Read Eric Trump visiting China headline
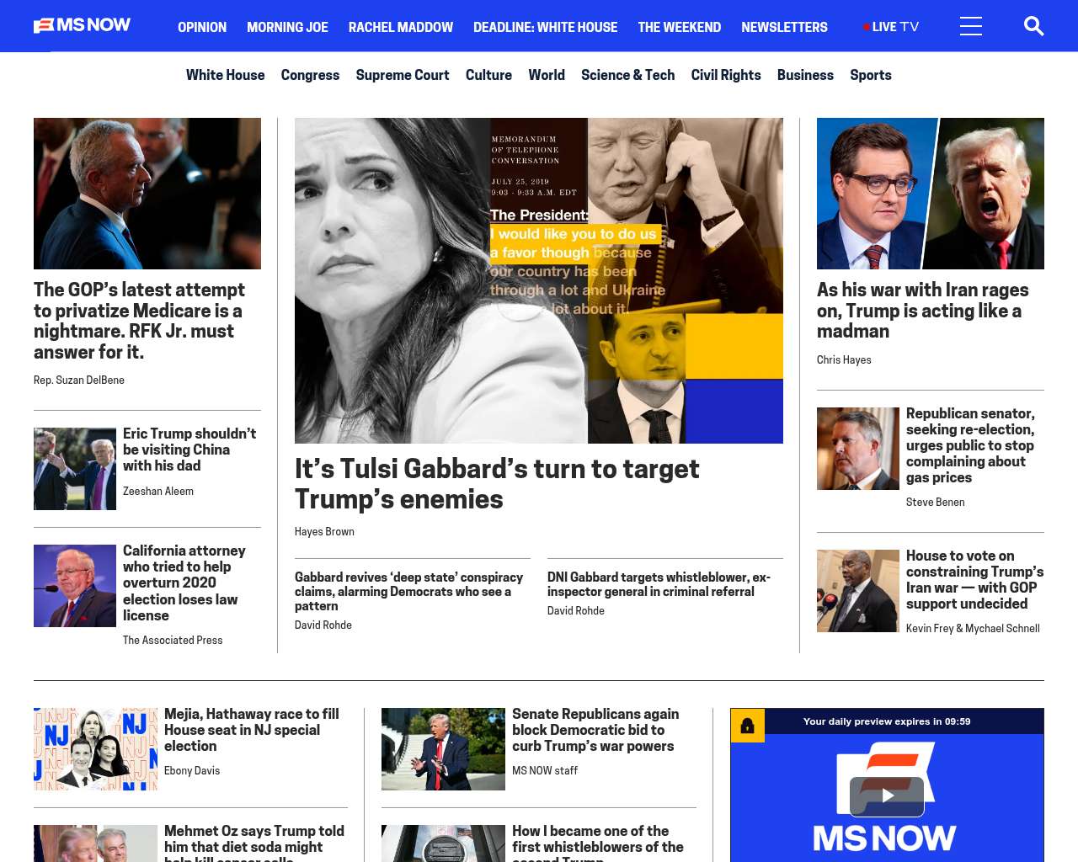Viewport: 1078px width, 862px height. point(189,450)
